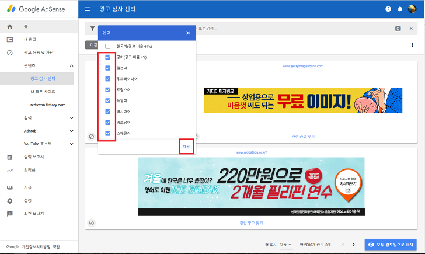Image resolution: width=425 pixels, height=254 pixels.
Task: Click the Google AdSense logo
Action: pos(36,9)
